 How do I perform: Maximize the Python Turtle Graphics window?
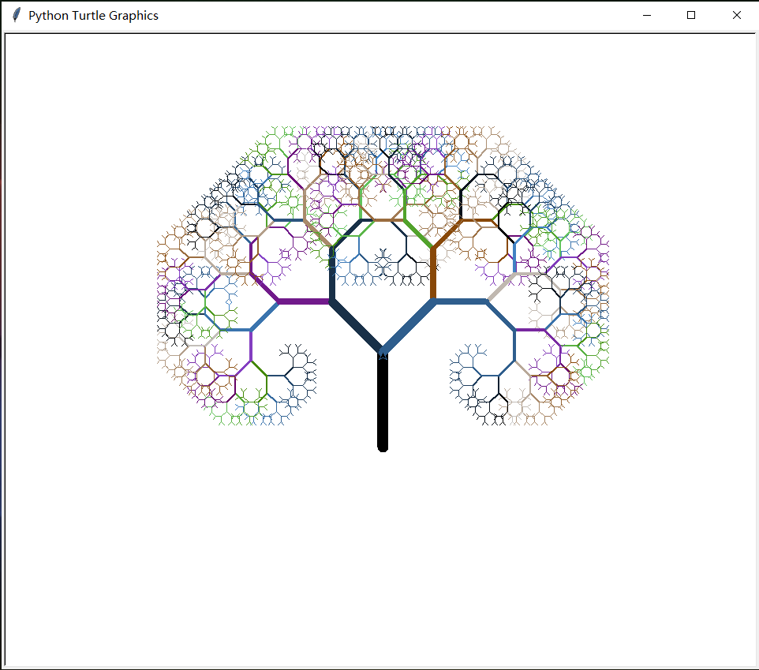[x=691, y=16]
